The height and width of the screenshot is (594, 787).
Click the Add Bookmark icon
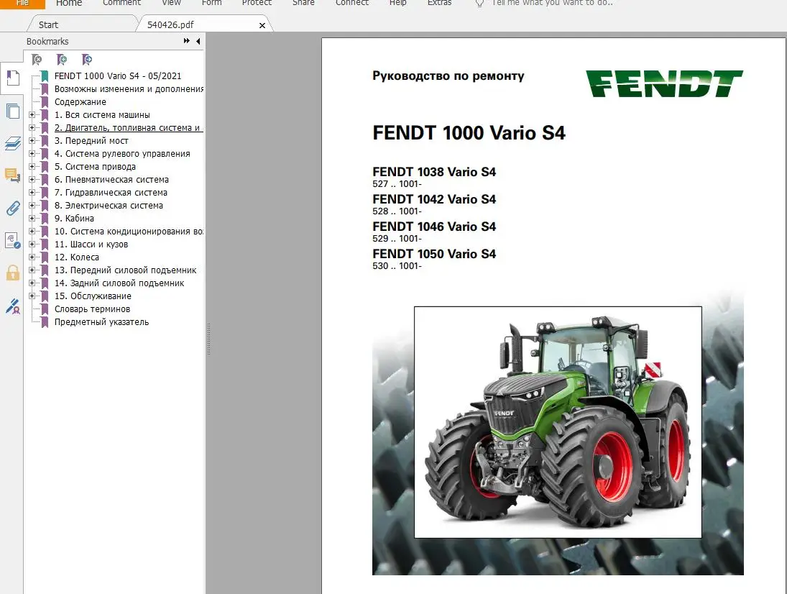click(61, 59)
